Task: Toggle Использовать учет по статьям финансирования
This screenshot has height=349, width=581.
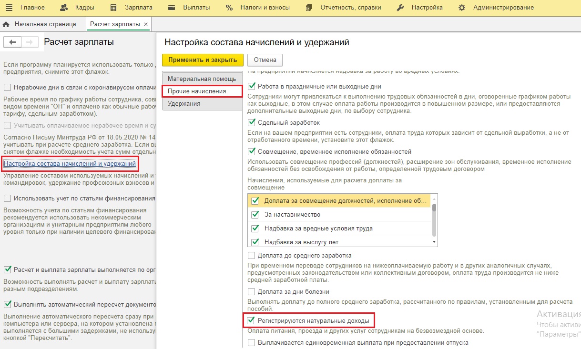Action: pyautogui.click(x=7, y=198)
